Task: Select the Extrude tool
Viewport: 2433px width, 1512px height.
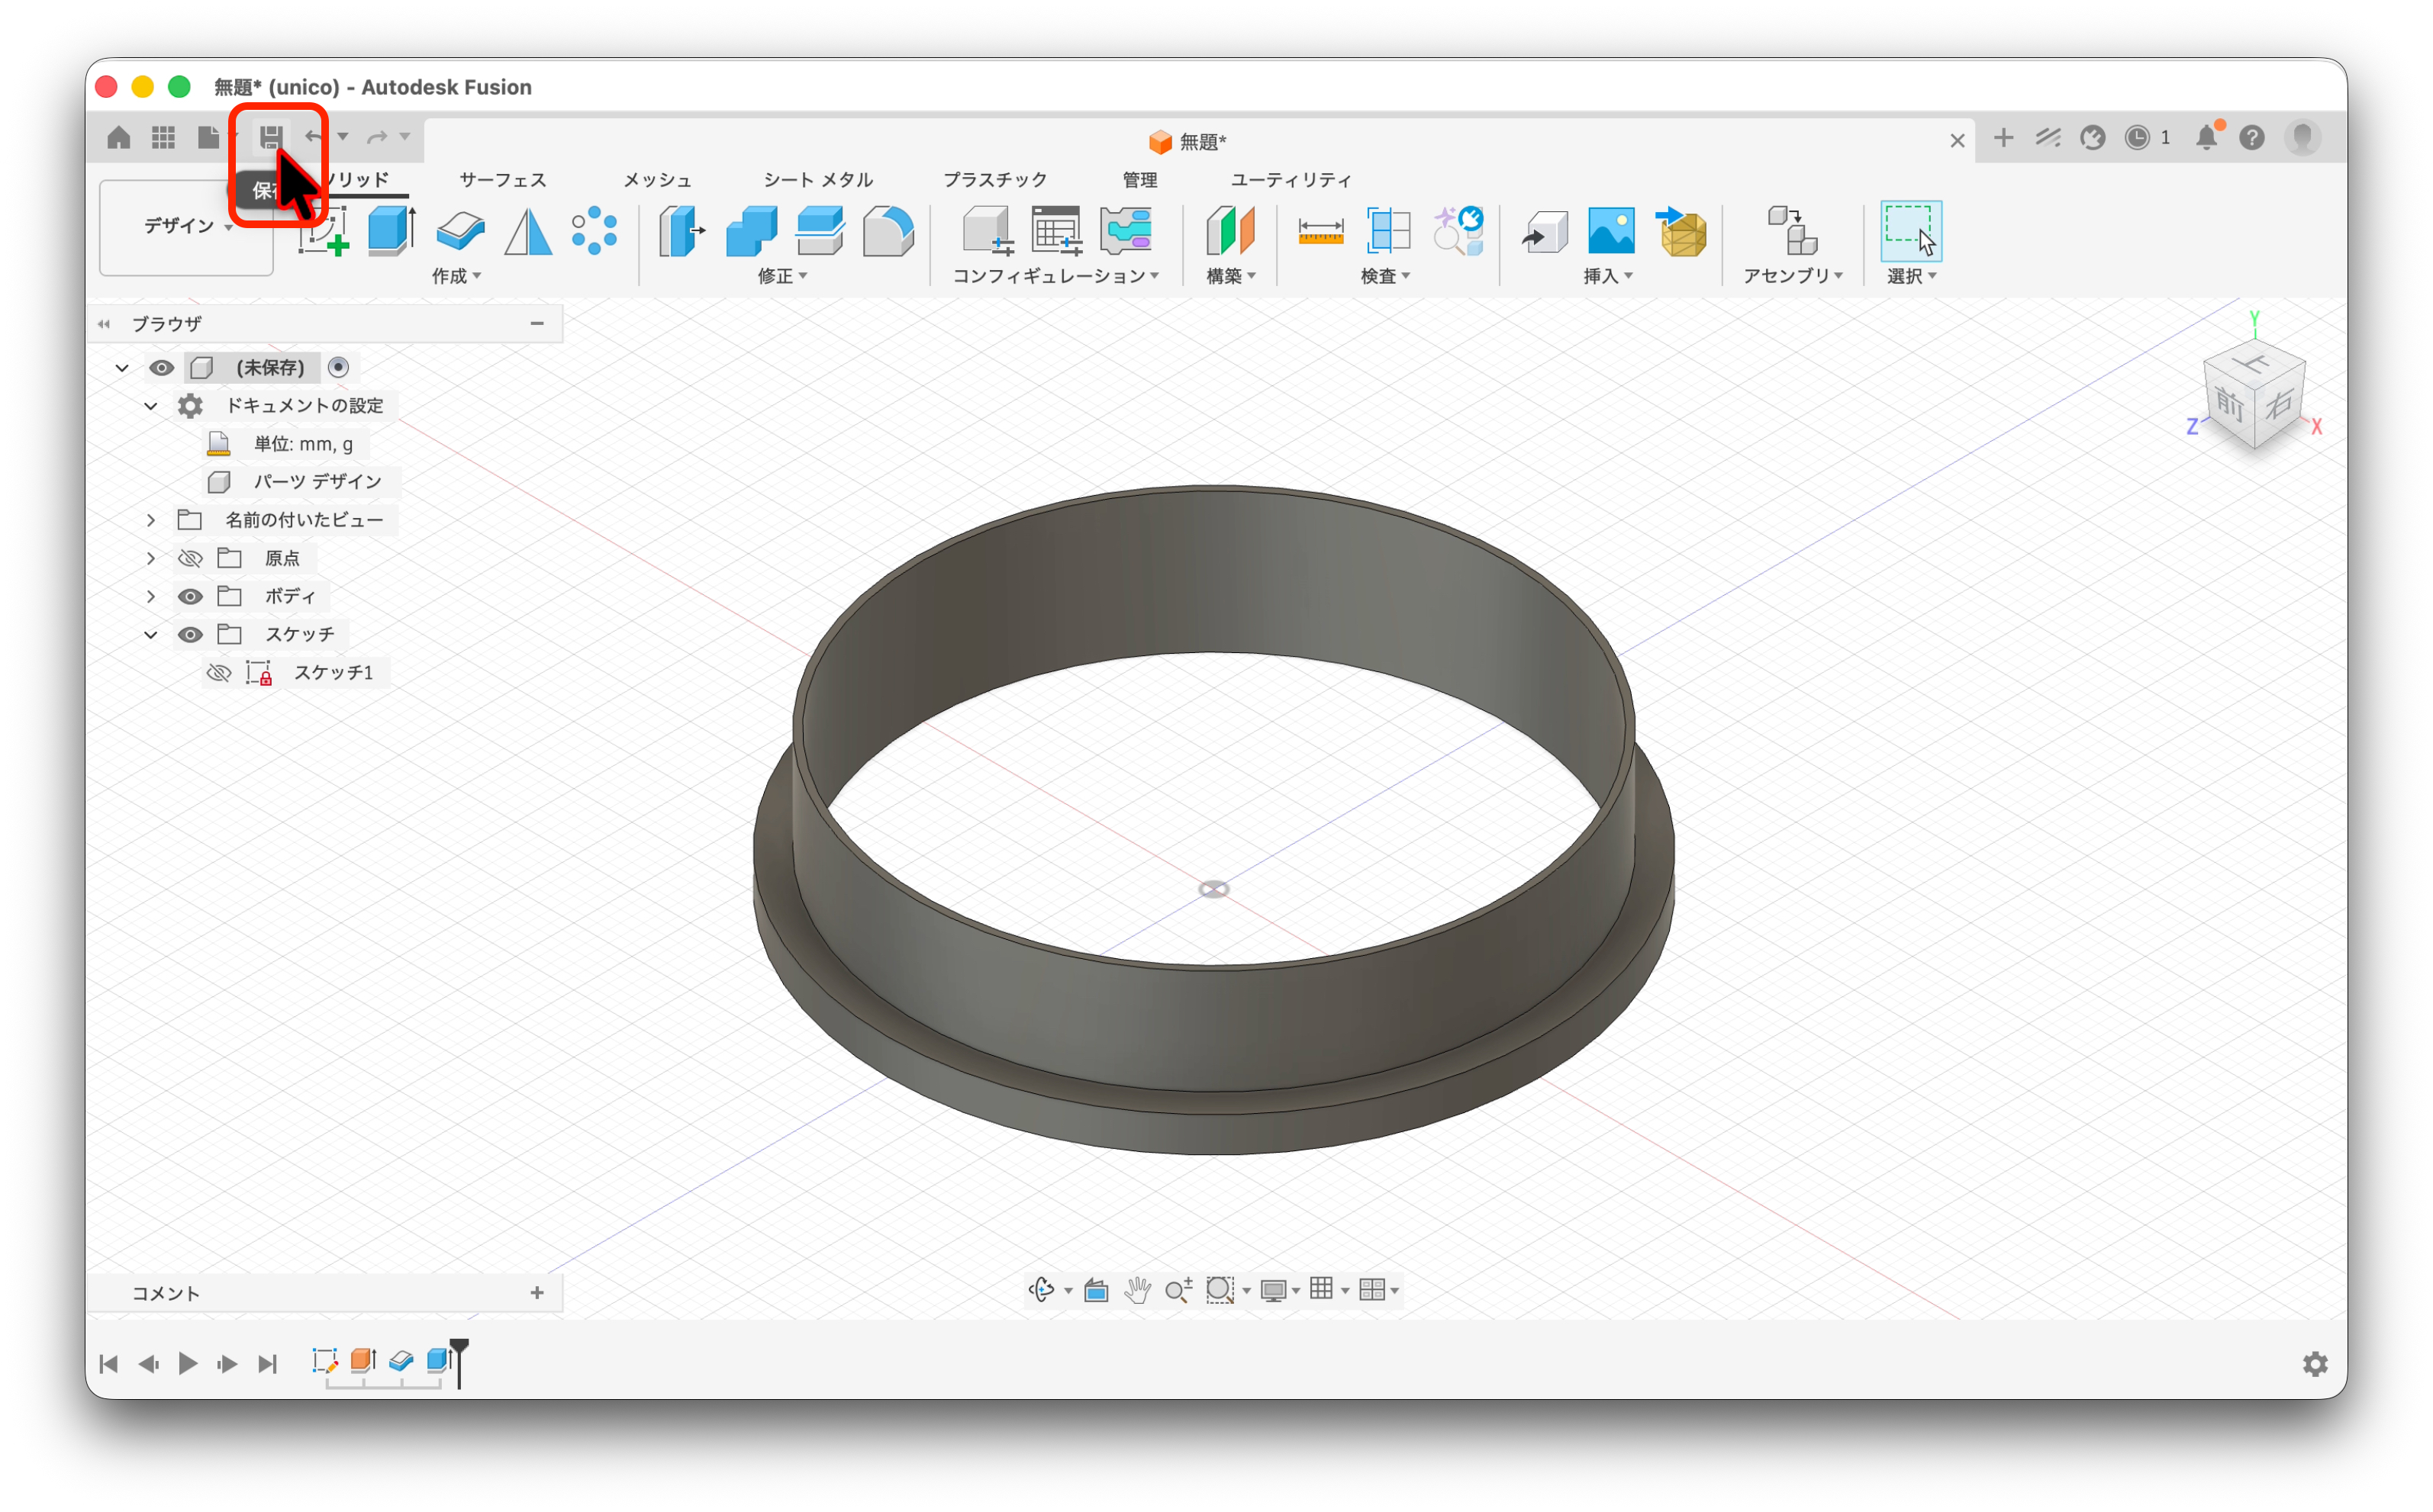Action: tap(392, 231)
